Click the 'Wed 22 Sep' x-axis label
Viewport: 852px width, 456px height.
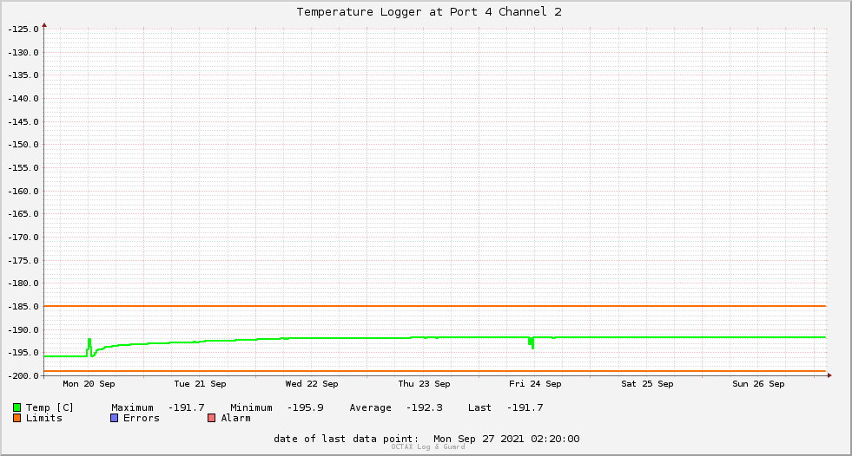[x=312, y=384]
